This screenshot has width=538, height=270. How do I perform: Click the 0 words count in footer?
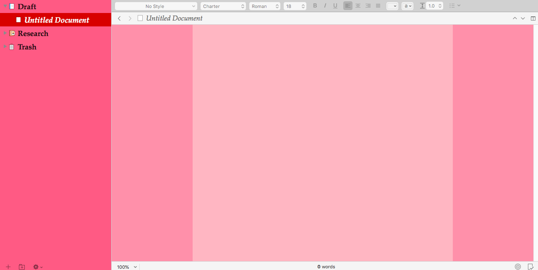pyautogui.click(x=326, y=267)
